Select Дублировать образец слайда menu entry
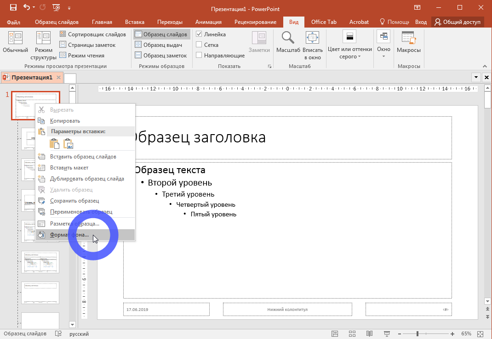This screenshot has height=339, width=492. pyautogui.click(x=86, y=179)
